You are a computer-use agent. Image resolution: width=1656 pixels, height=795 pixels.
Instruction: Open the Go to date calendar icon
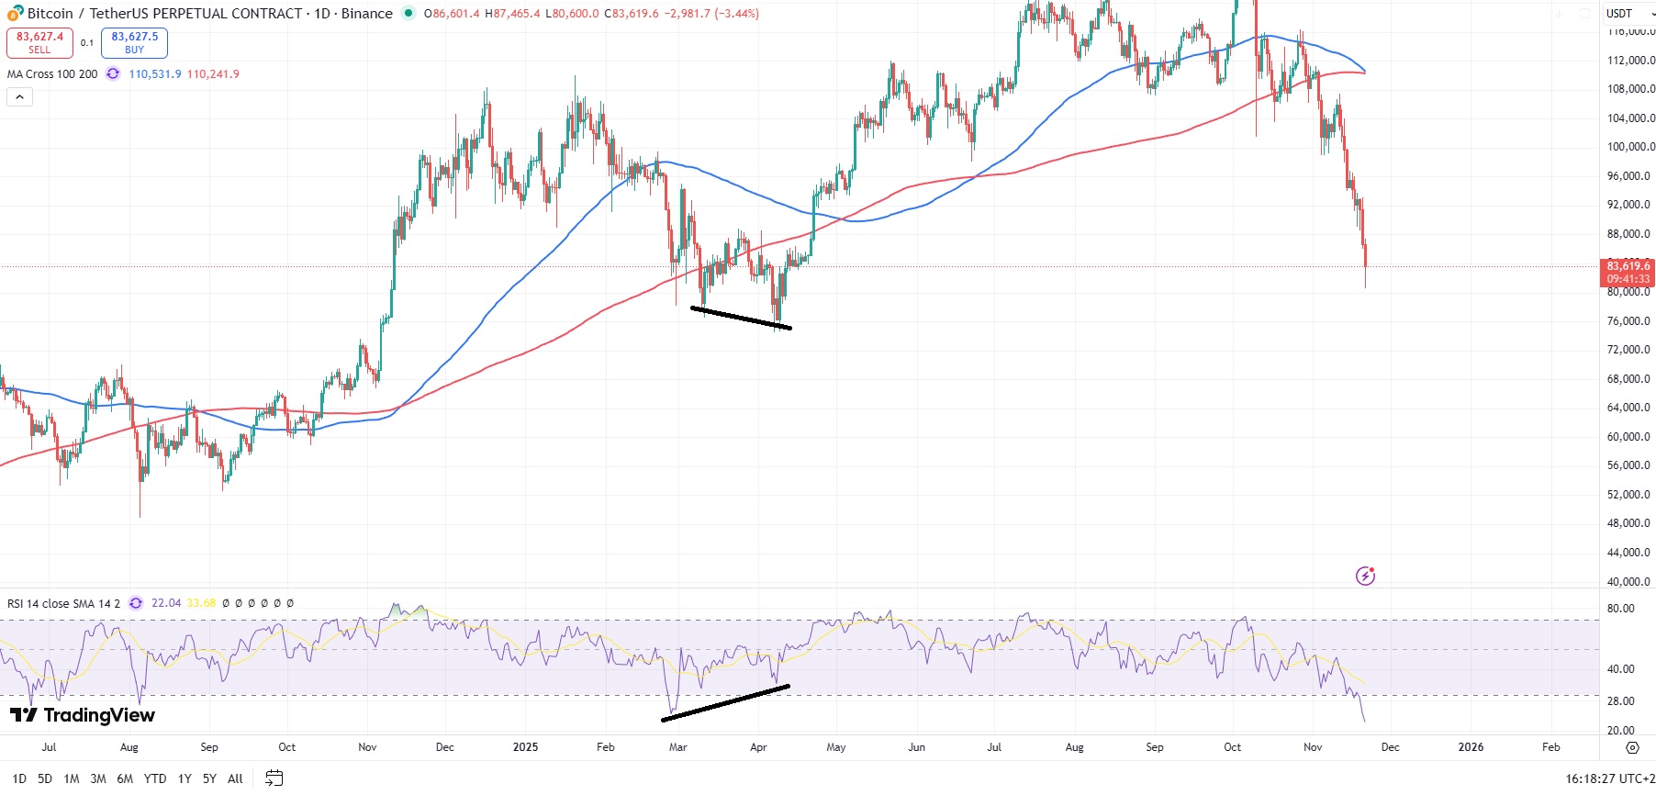[x=274, y=778]
